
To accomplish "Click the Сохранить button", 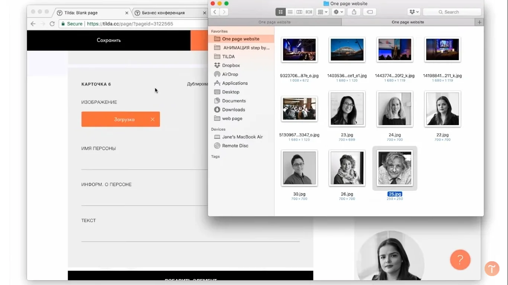I will pos(109,40).
